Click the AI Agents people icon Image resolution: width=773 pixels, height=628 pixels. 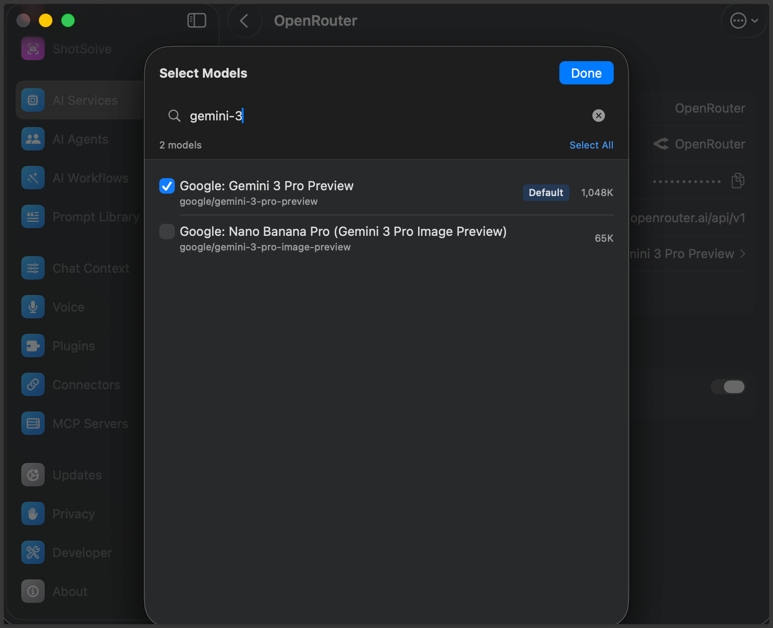(33, 139)
